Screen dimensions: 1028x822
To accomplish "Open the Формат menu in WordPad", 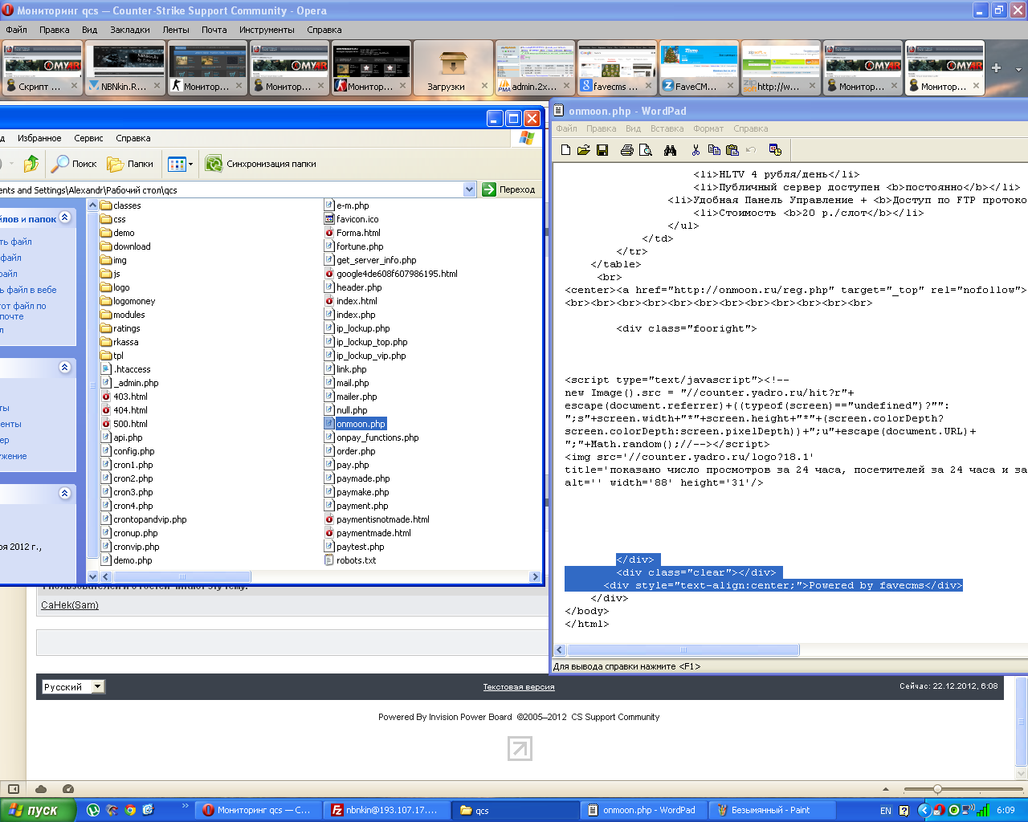I will pos(708,128).
